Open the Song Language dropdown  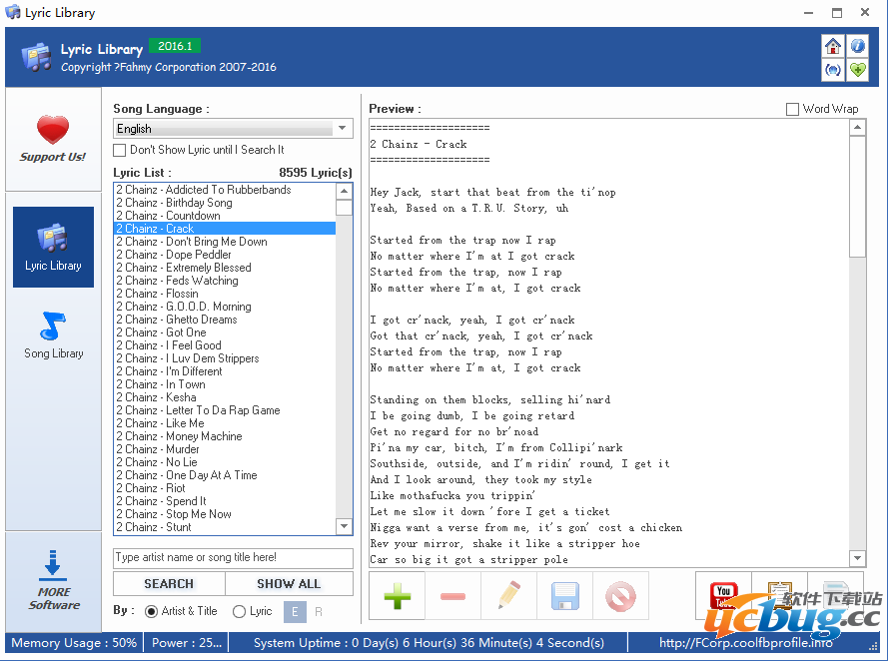click(343, 129)
